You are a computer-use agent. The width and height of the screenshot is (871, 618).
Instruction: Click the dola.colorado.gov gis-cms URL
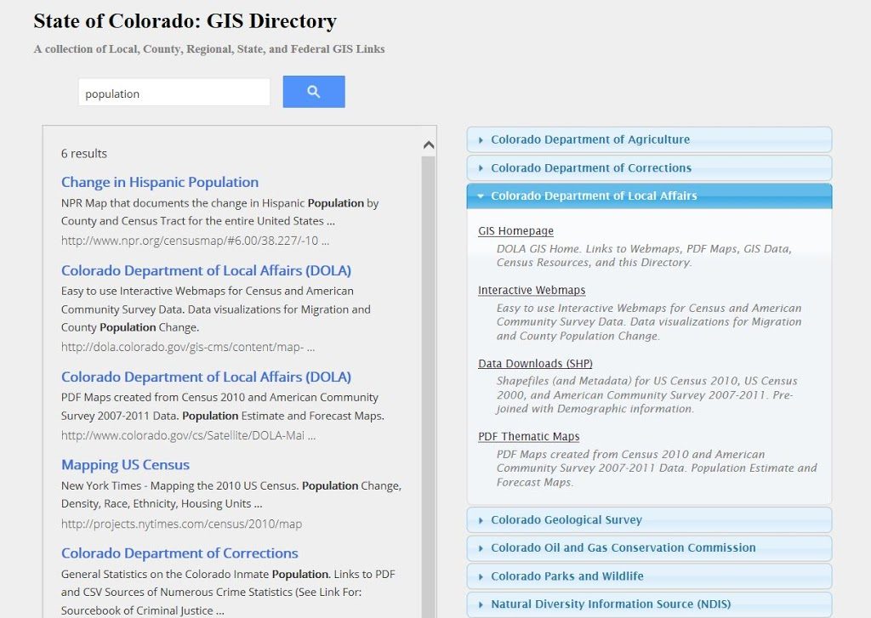tap(188, 347)
